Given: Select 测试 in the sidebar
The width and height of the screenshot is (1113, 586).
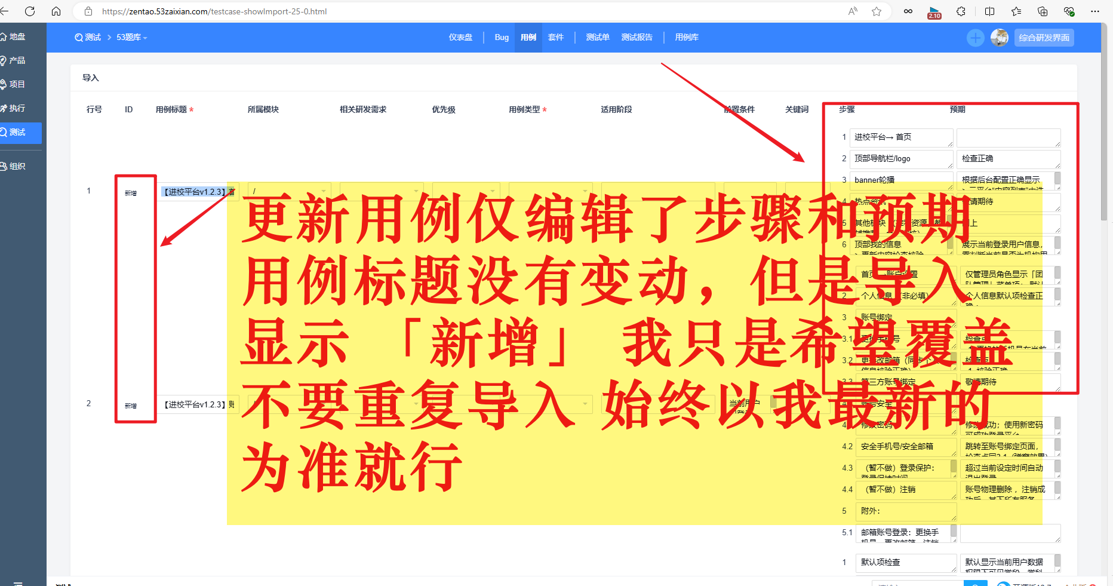Looking at the screenshot, I should tap(21, 133).
